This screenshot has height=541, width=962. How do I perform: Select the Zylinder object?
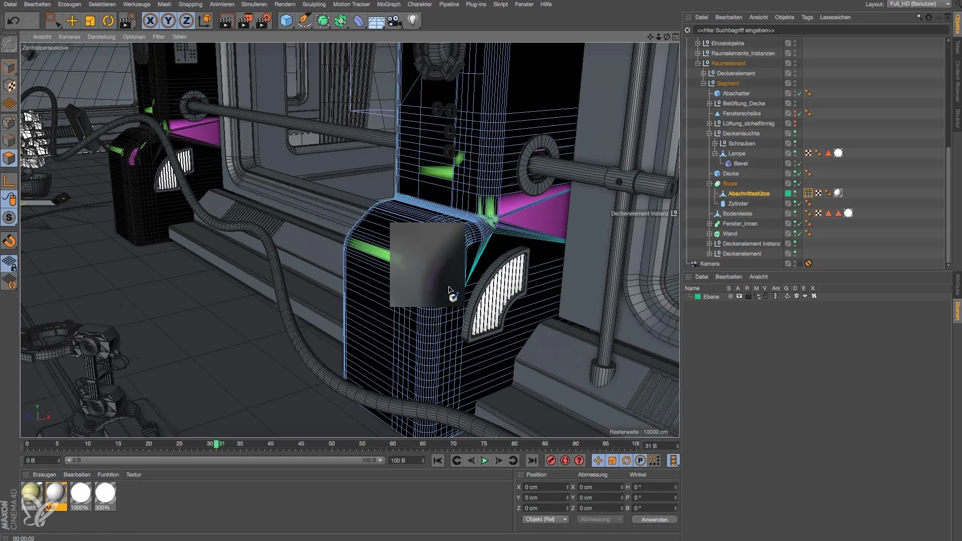click(x=738, y=203)
